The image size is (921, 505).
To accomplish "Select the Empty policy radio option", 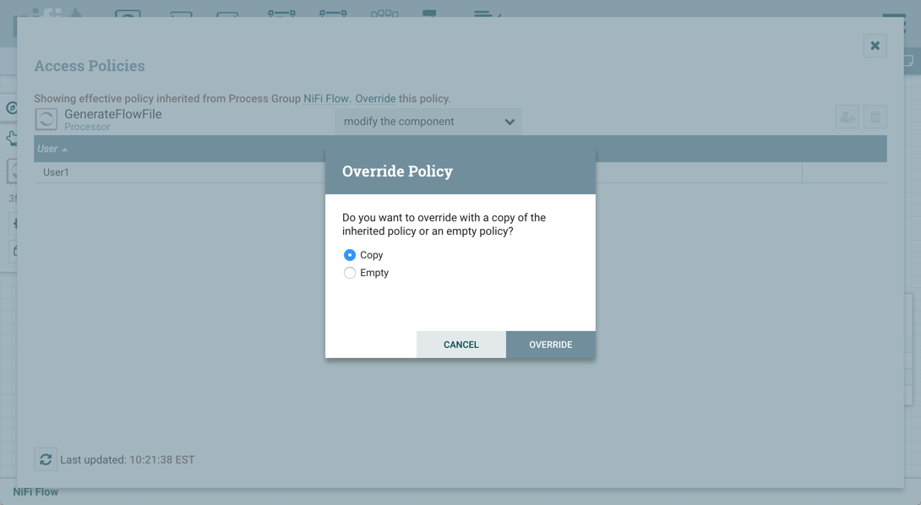I will 350,273.
